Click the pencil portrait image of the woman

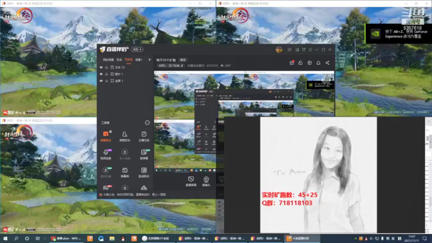[x=318, y=174]
